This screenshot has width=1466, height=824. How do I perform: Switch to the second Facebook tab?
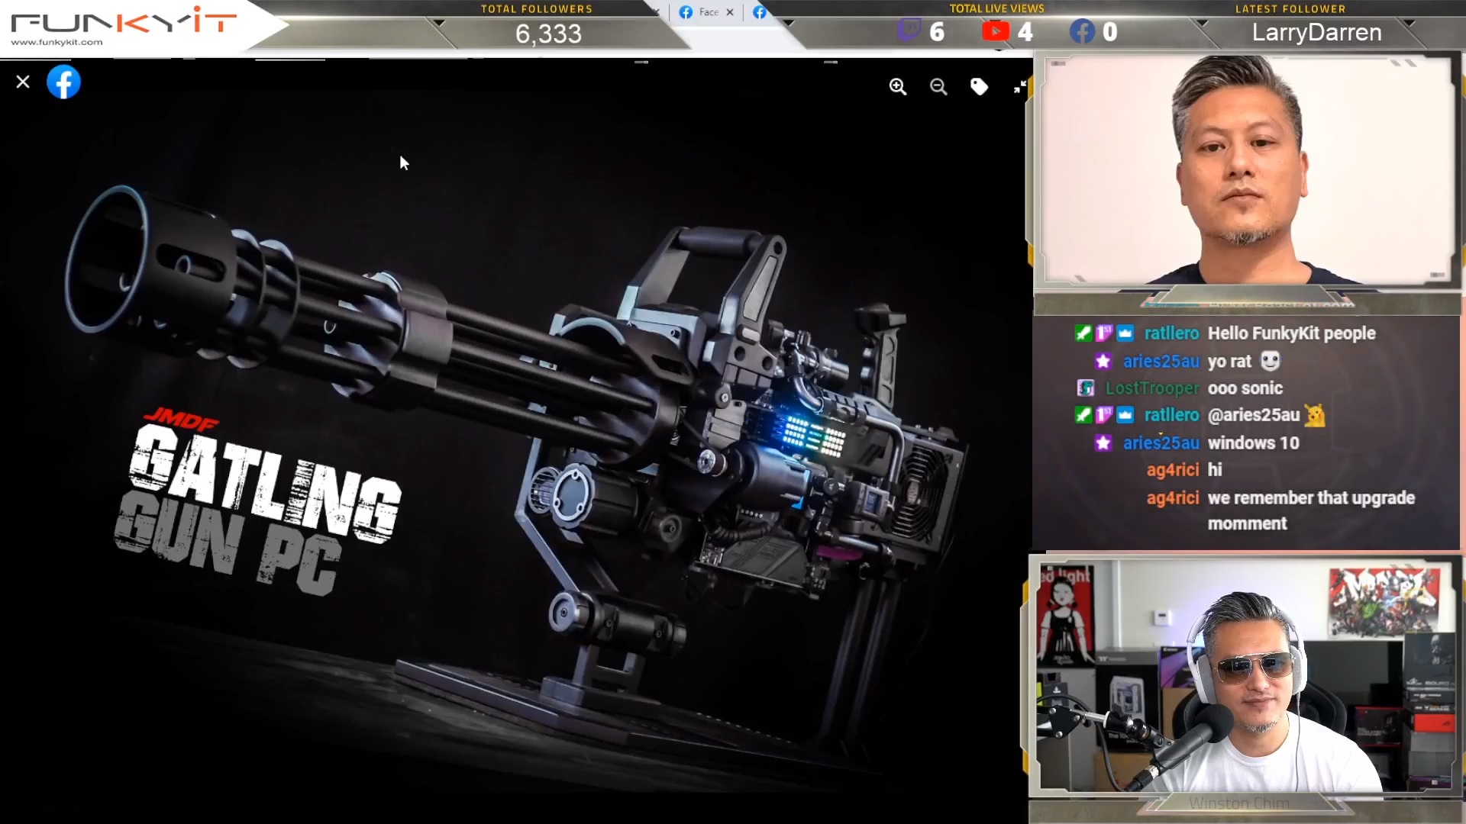point(759,12)
